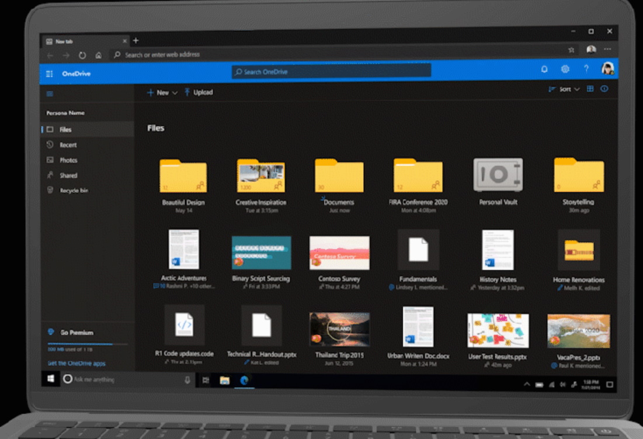The image size is (643, 439).
Task: Click the taskbar volume icon
Action: 562,385
